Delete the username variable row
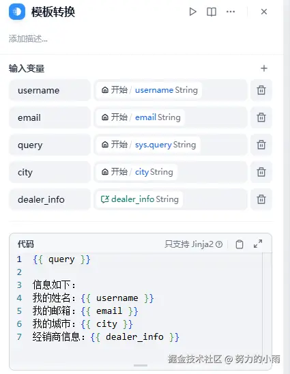Screen dimensions: 290x374 pos(261,90)
